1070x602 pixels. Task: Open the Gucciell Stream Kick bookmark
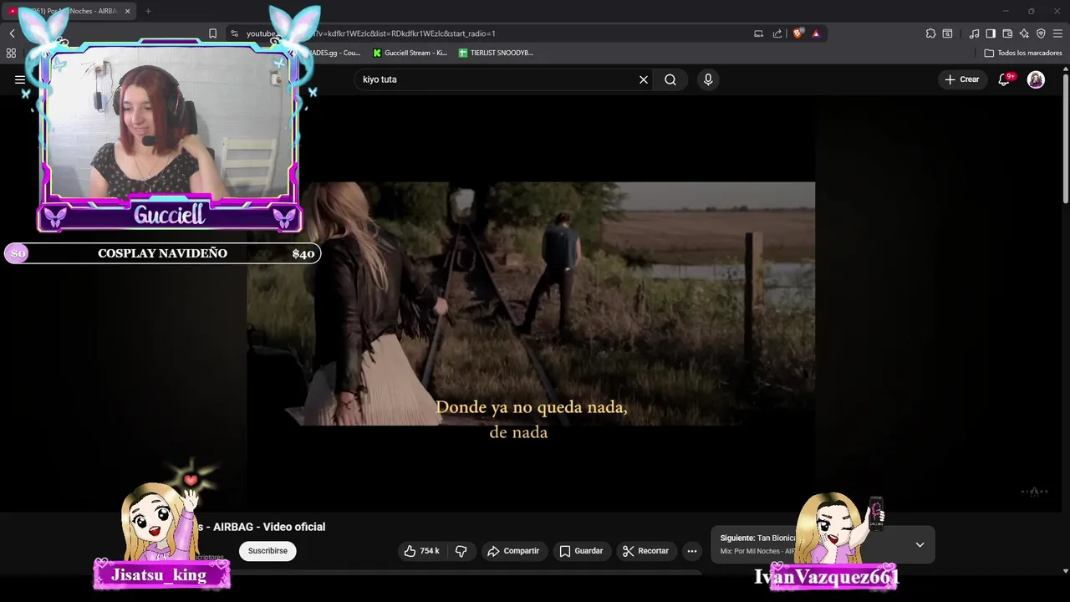coord(410,53)
